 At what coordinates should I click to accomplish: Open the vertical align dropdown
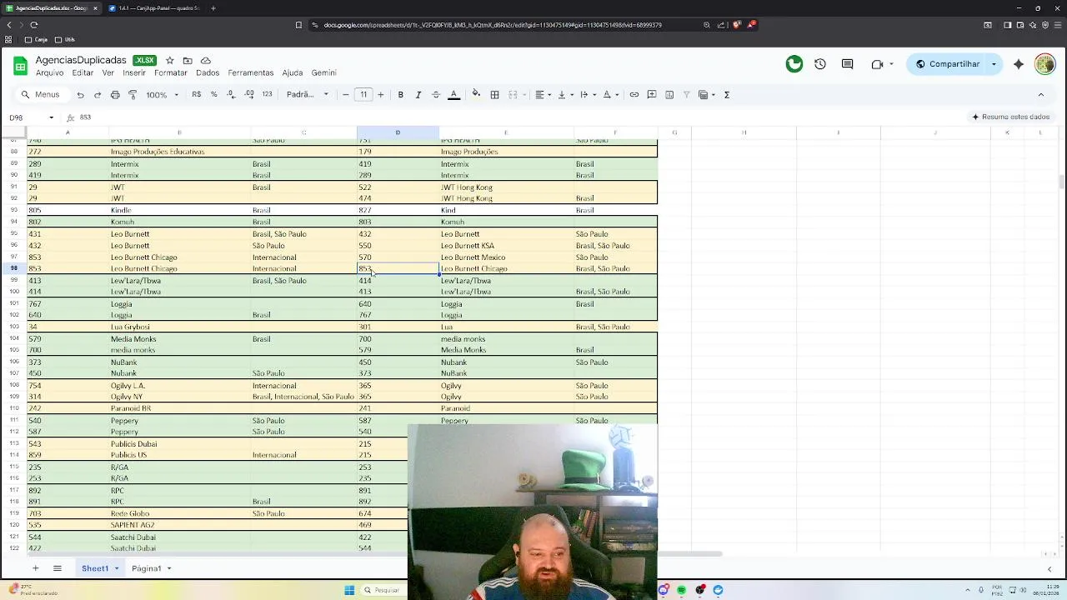(565, 95)
